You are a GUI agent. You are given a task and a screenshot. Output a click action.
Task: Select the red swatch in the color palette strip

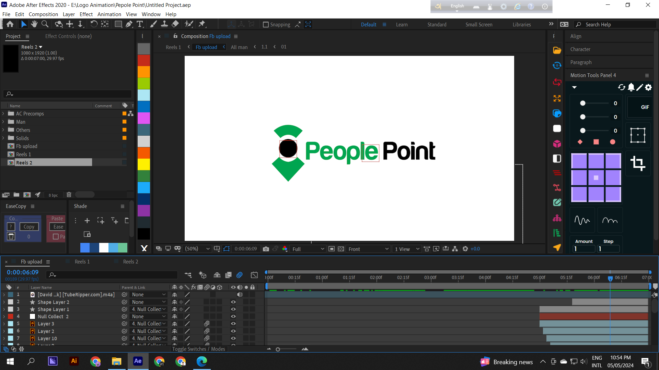click(144, 60)
